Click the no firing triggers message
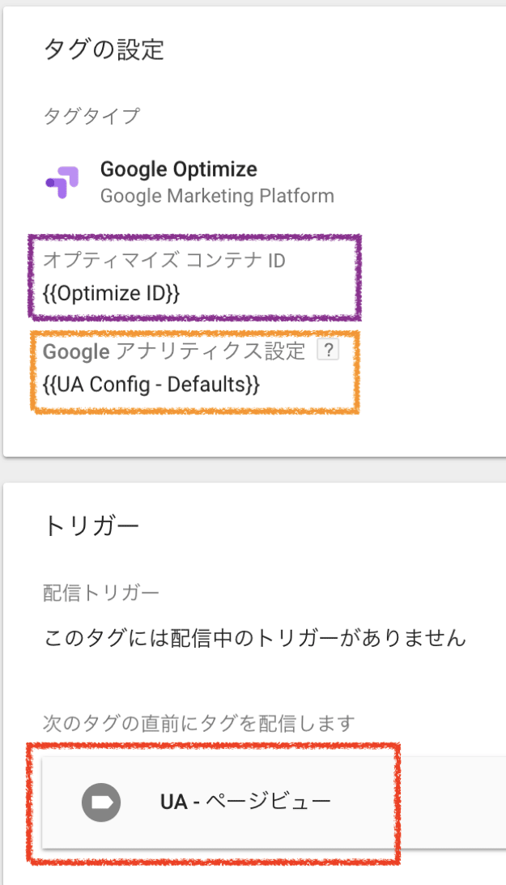The height and width of the screenshot is (885, 506). [x=254, y=638]
